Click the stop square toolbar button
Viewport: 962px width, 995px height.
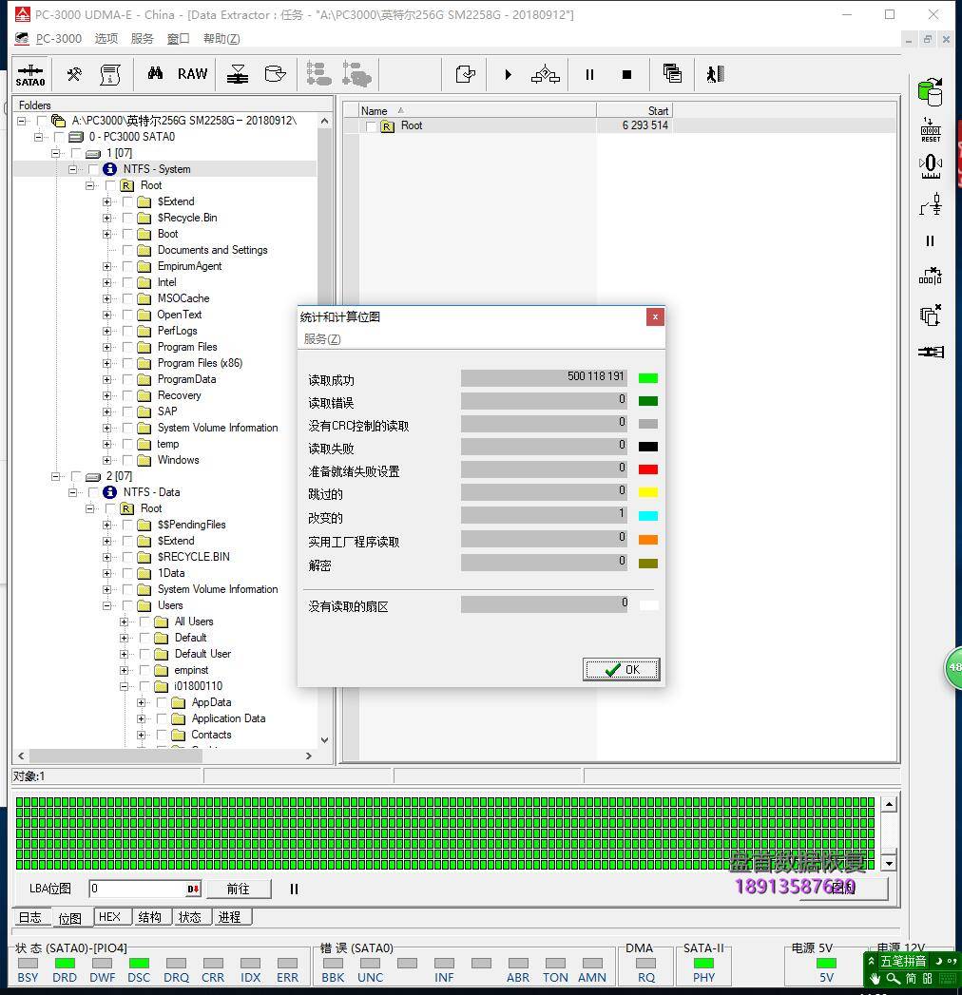[x=626, y=74]
